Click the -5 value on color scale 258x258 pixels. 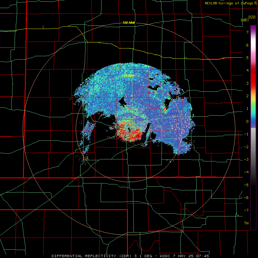click(246, 185)
